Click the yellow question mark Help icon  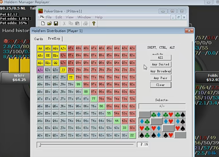(94, 23)
